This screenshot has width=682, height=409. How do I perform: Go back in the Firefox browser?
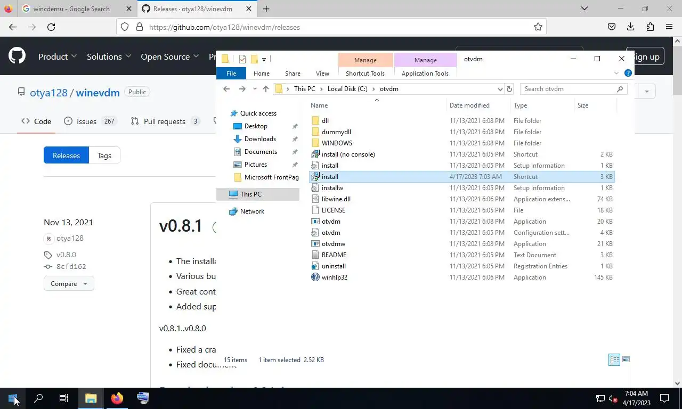[x=13, y=27]
